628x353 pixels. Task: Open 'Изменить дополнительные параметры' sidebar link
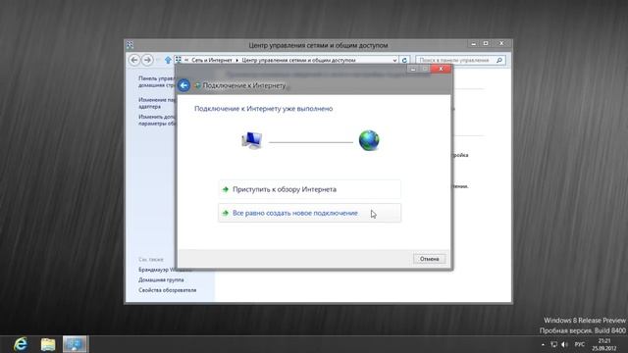point(157,120)
